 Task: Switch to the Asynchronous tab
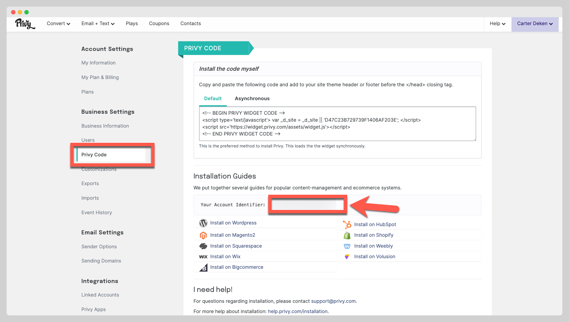tap(252, 99)
